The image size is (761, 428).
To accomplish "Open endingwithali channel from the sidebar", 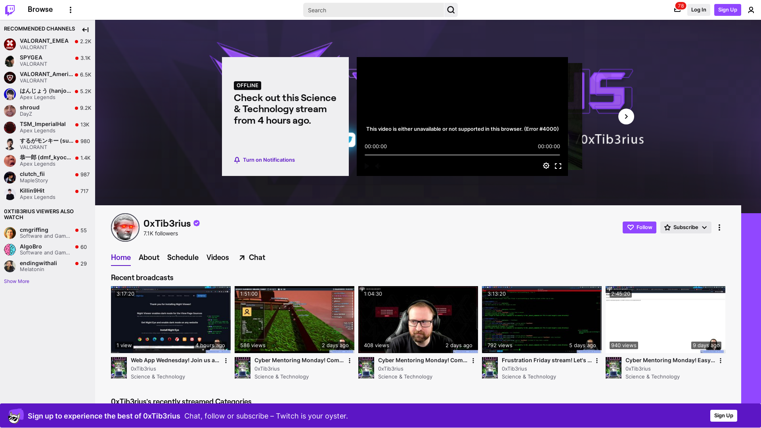I will coord(48,266).
